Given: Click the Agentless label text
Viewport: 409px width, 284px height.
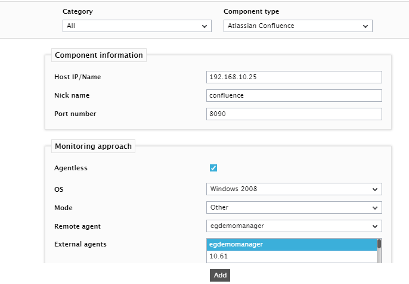Looking at the screenshot, I should coord(71,168).
